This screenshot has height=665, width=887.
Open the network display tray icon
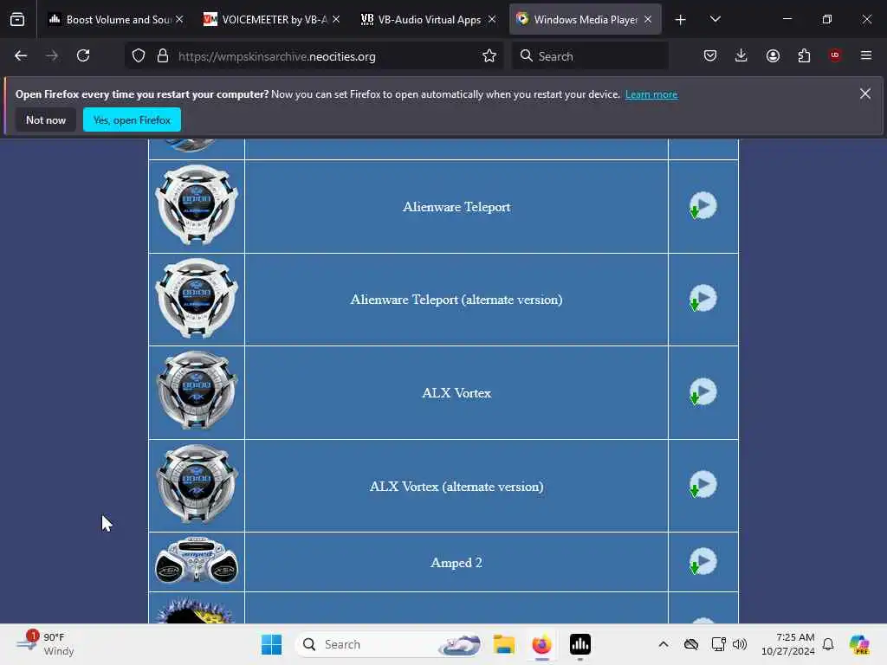click(x=718, y=644)
